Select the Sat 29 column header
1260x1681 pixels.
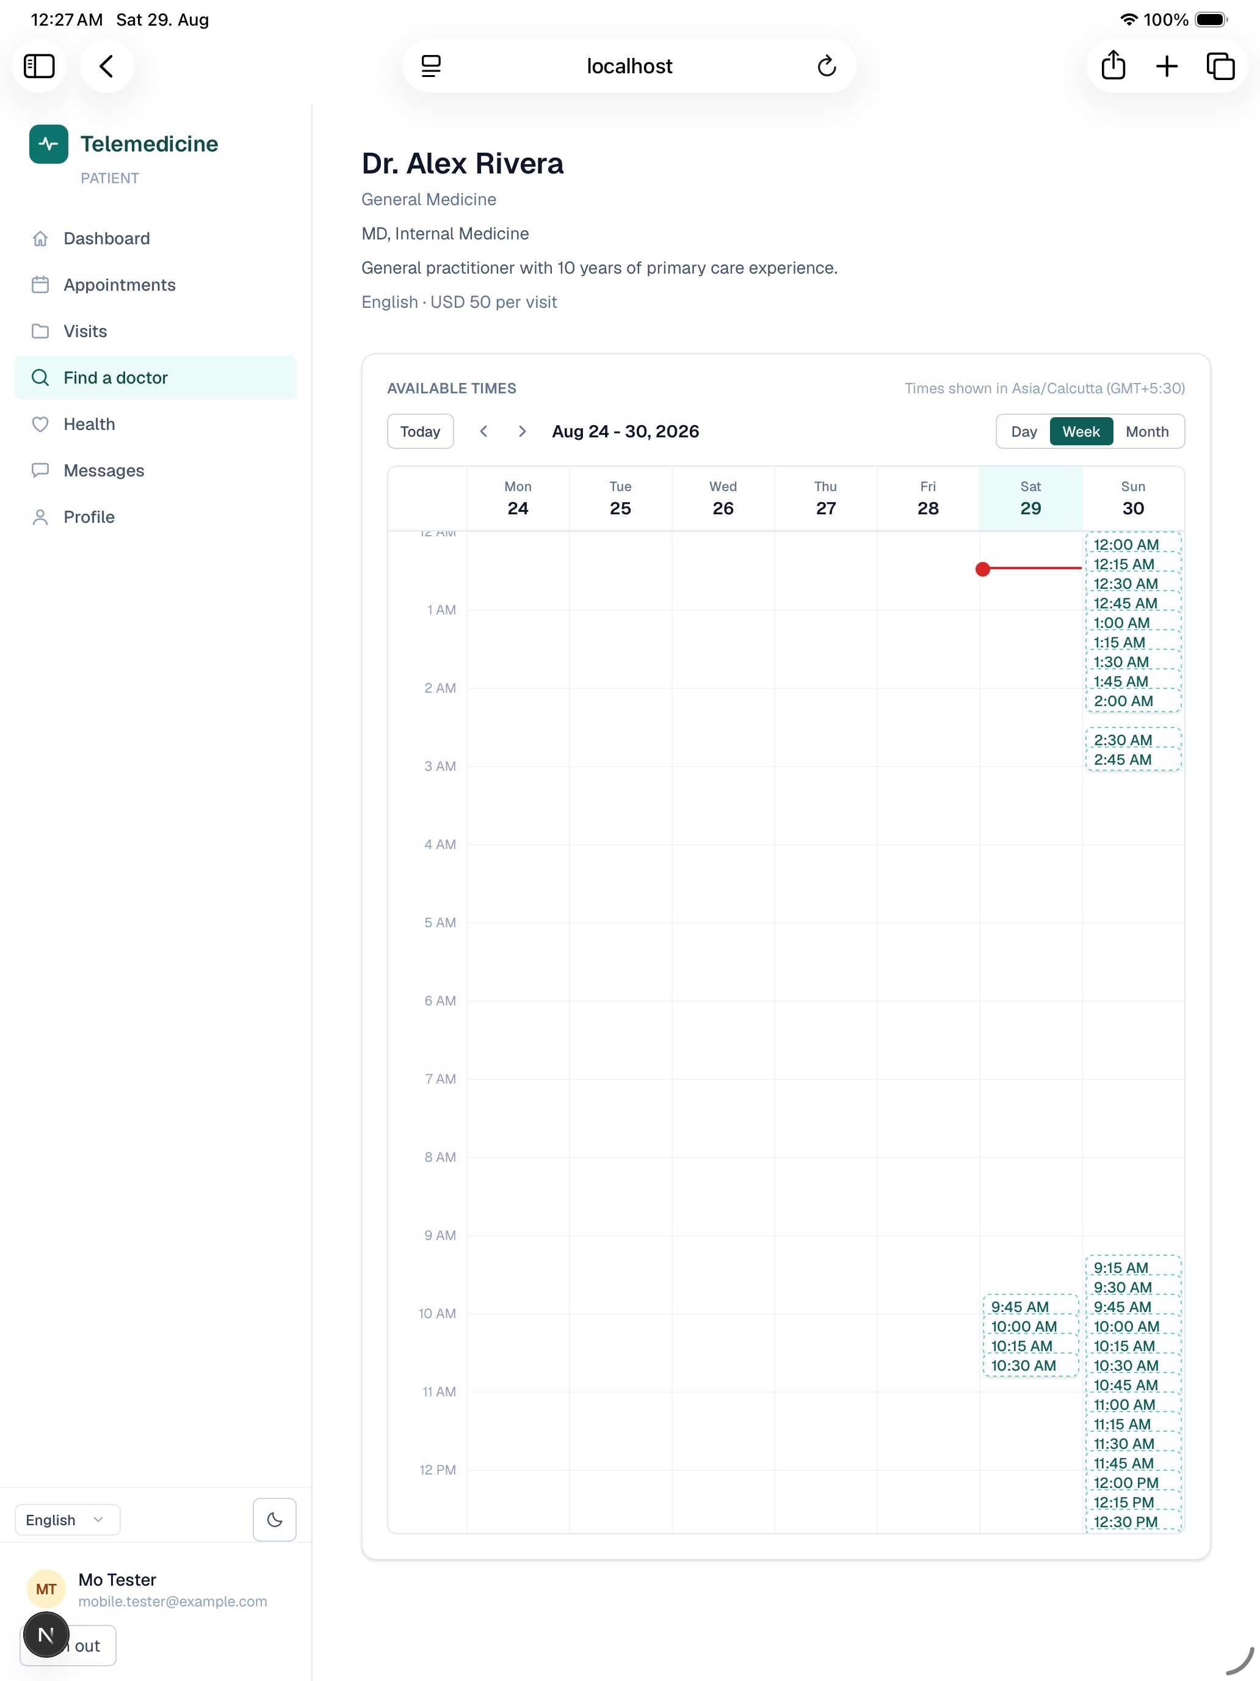pos(1030,498)
